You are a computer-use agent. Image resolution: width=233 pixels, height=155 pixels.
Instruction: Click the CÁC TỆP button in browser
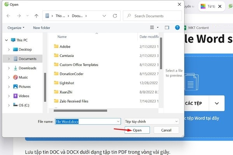tap(196, 103)
